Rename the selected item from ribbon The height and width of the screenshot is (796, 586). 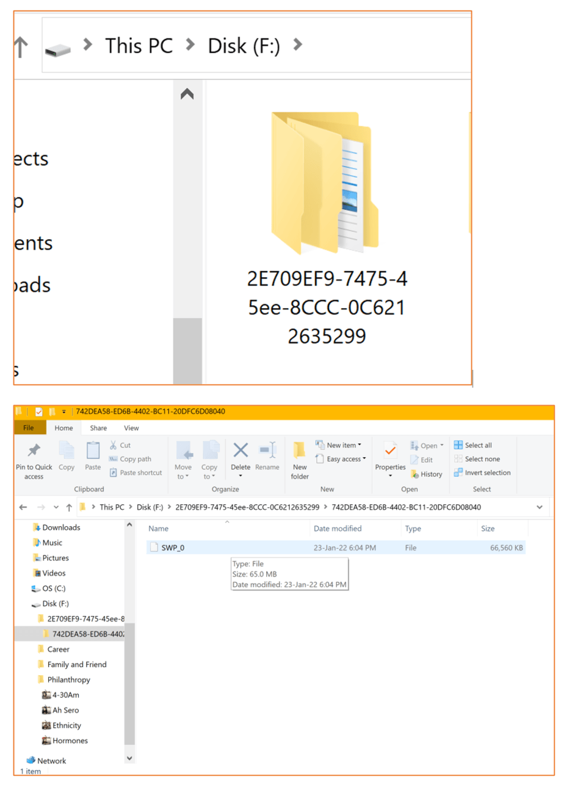[x=267, y=457]
